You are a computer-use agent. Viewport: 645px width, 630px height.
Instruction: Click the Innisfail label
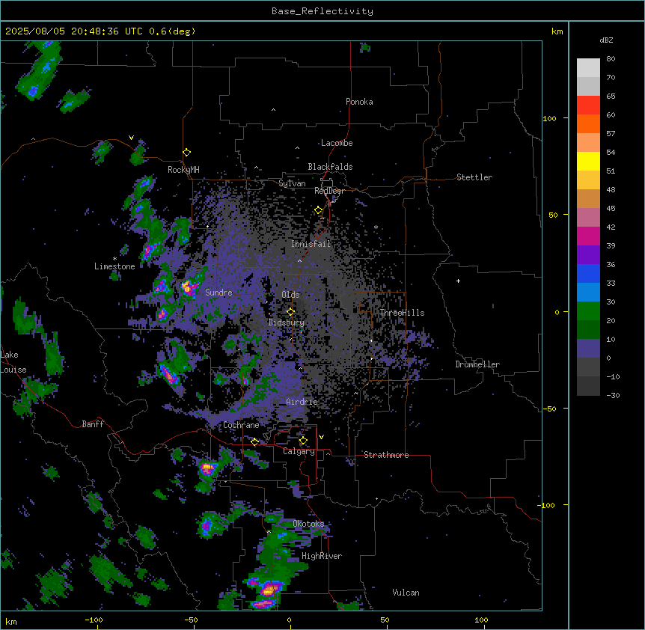[311, 244]
